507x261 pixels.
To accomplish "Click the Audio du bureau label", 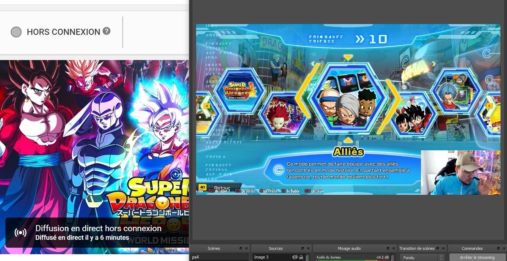I will 328,257.
